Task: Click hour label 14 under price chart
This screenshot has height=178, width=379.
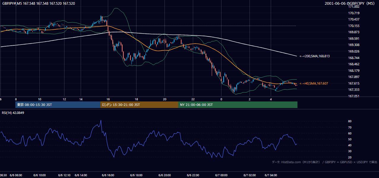Action: (81, 99)
